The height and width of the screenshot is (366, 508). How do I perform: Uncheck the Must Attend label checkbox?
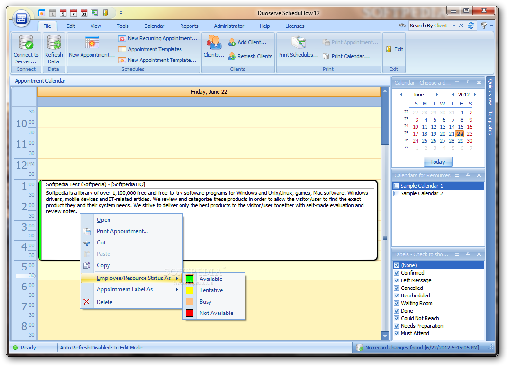pyautogui.click(x=397, y=333)
